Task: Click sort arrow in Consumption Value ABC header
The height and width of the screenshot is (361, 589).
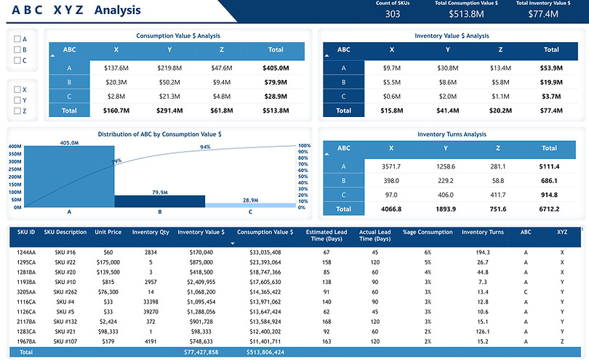Action: pos(52,55)
